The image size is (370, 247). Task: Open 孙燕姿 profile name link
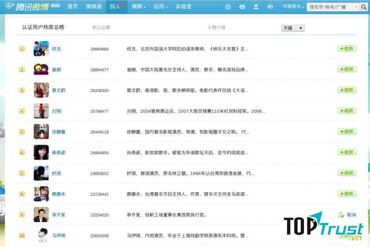tap(59, 152)
